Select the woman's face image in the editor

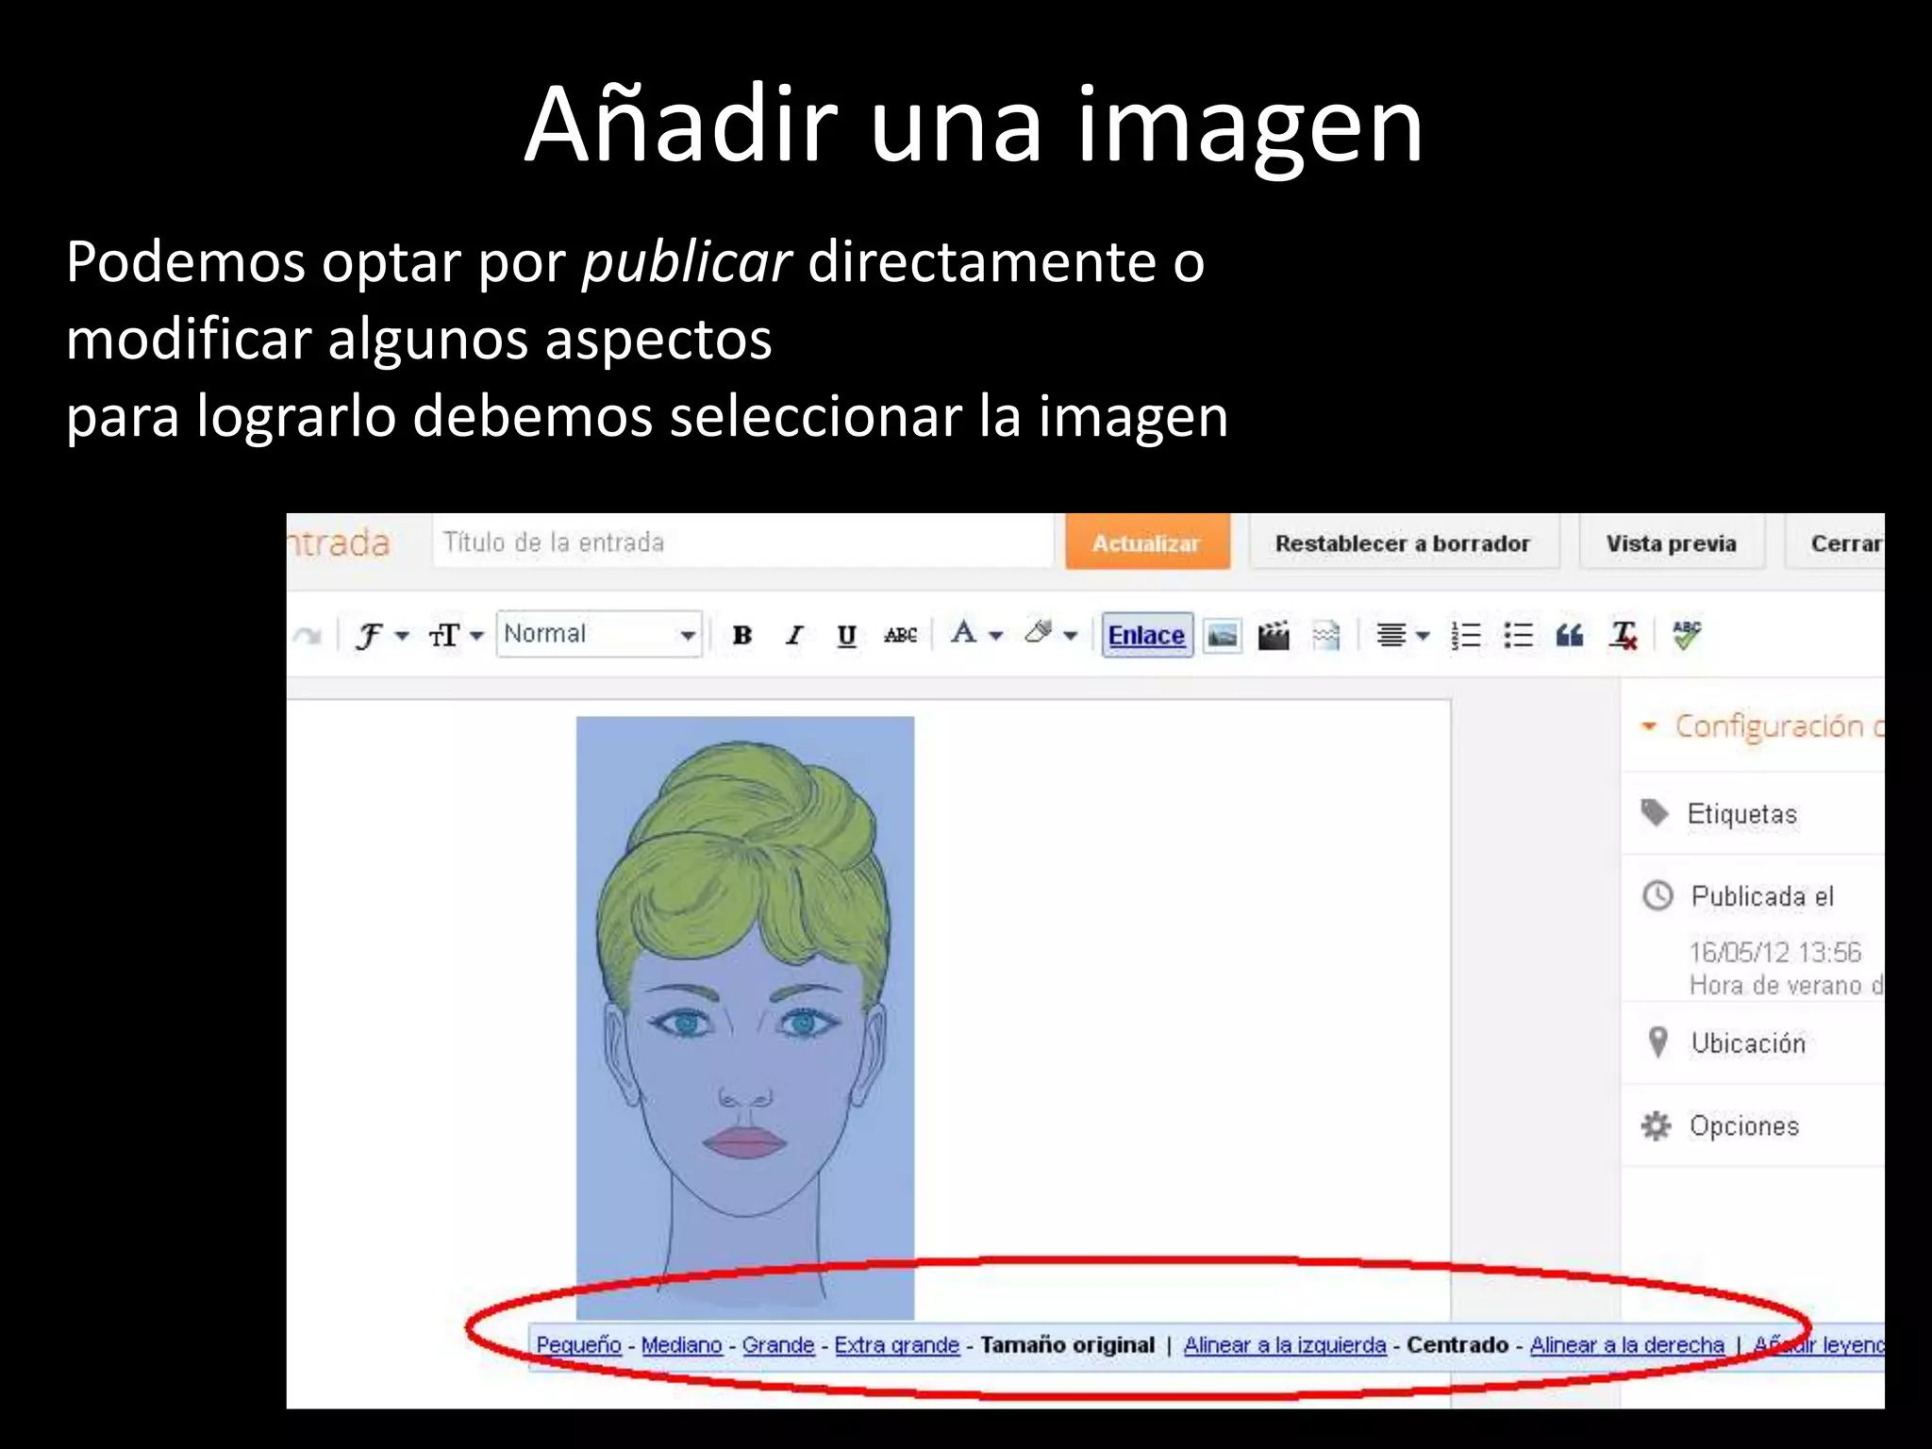pos(745,1017)
